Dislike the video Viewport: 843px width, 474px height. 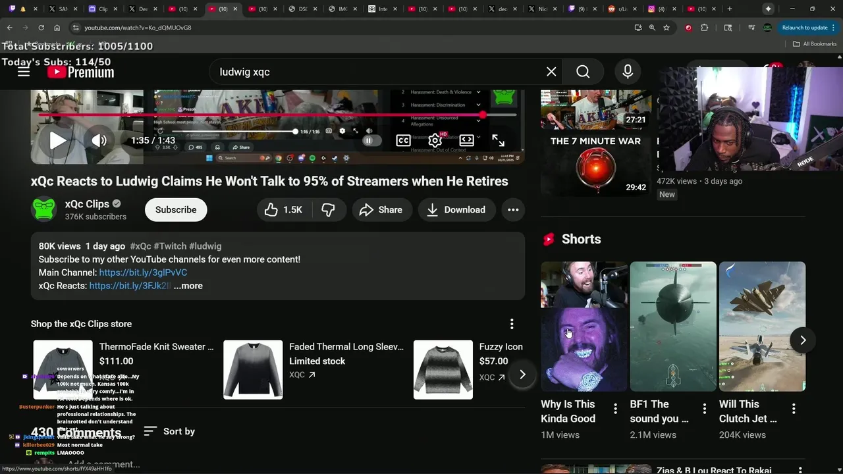[x=328, y=209]
